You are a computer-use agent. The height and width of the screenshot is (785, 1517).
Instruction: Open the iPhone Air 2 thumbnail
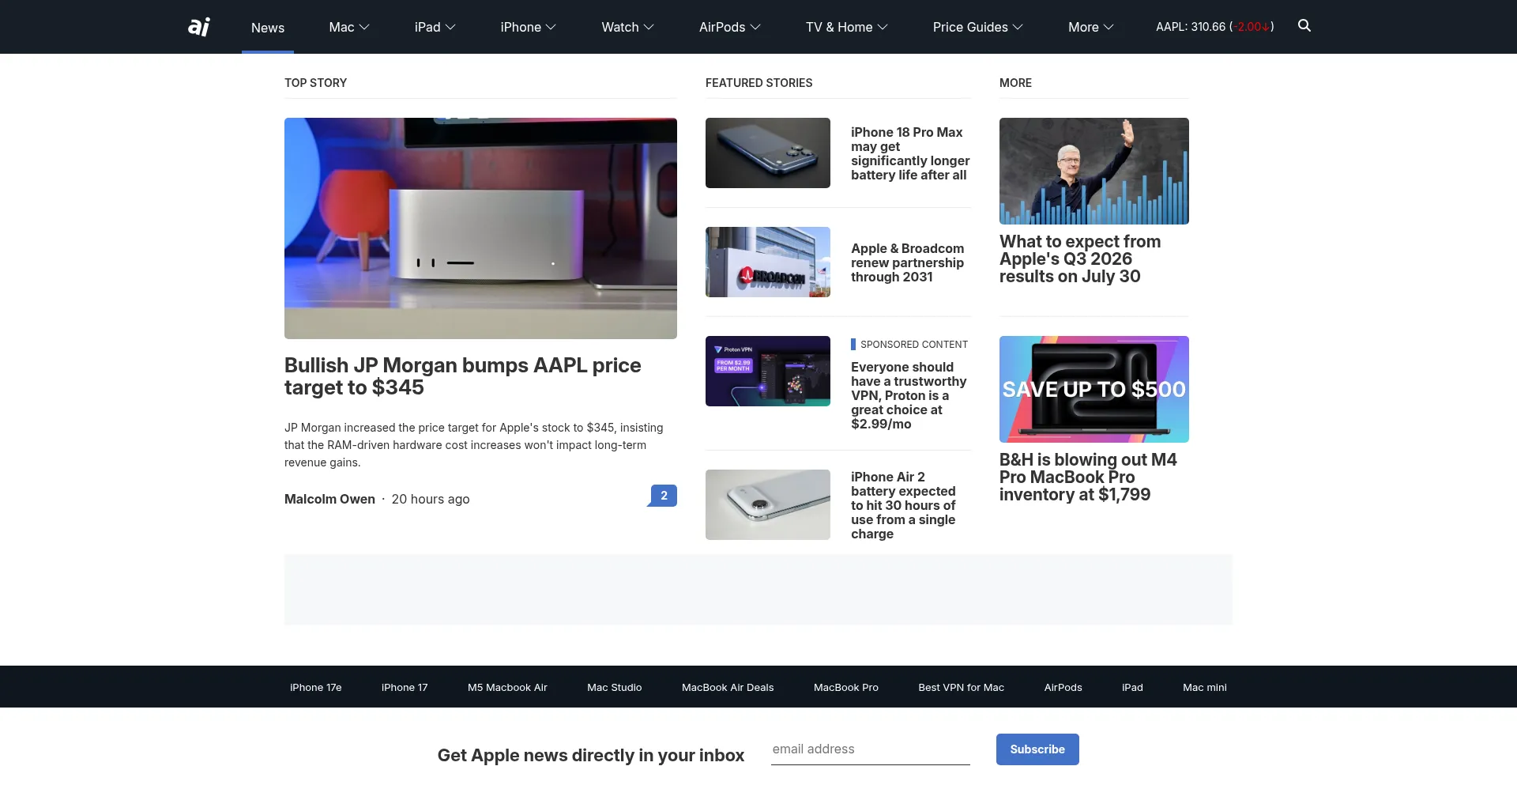tap(768, 504)
